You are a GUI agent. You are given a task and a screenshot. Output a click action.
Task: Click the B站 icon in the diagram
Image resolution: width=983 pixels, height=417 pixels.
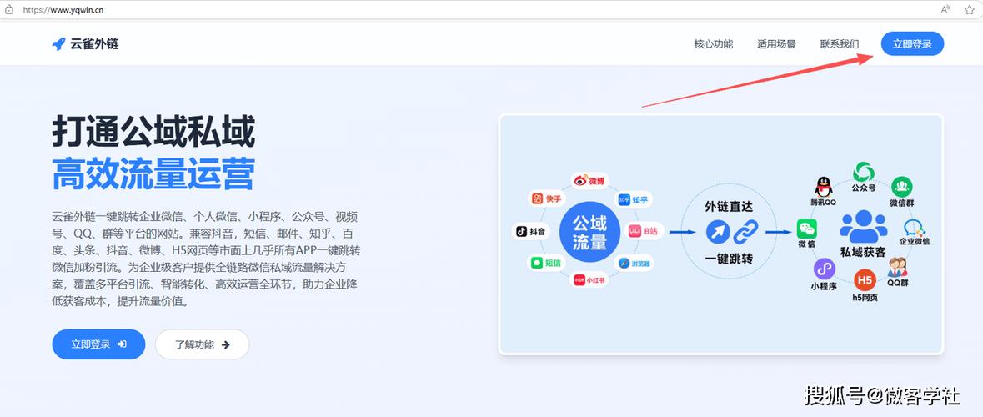(x=634, y=231)
